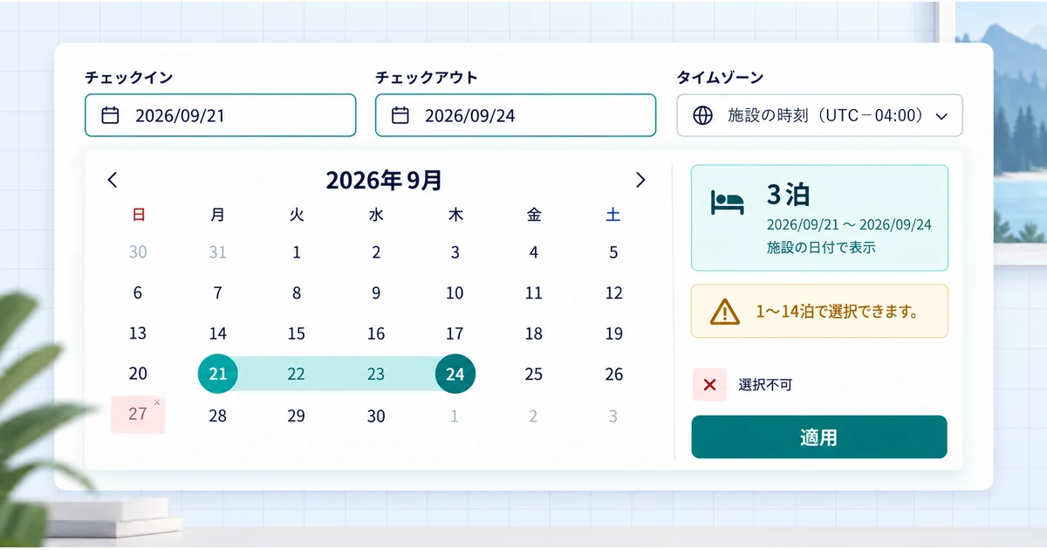Select date 23 in the selected range
Screen dimensions: 1047x550
click(376, 374)
